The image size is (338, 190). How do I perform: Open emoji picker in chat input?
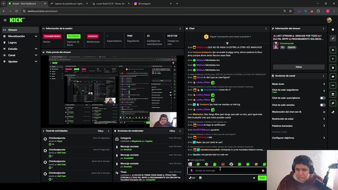point(263,171)
